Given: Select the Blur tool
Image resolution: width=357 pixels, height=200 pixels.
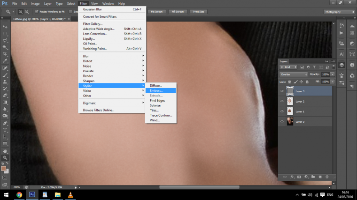Looking at the screenshot, I should point(5,109).
